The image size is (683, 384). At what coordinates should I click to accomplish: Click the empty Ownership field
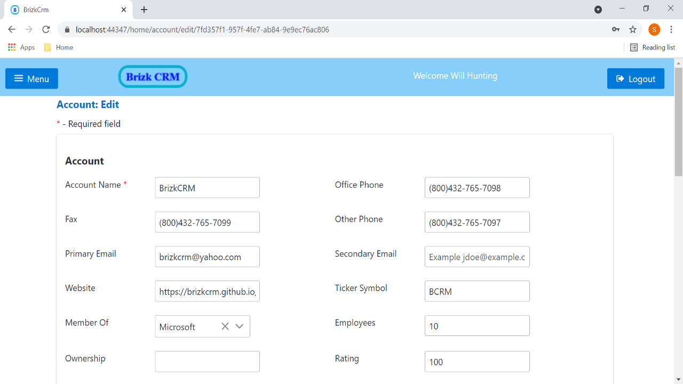tap(207, 362)
